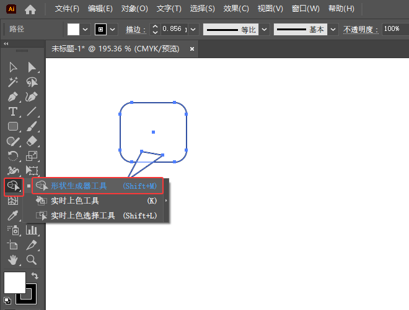The image size is (409, 310).
Task: Select the Free Transform tool
Action: [x=32, y=171]
